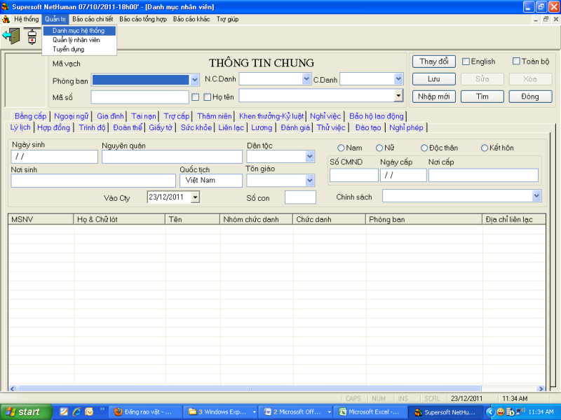Switch to the Nghỉ phép tab
This screenshot has height=420, width=561.
(406, 127)
